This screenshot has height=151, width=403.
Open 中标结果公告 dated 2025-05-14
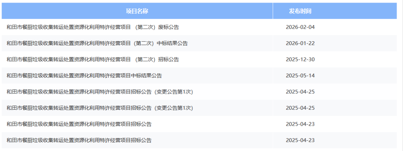point(84,75)
